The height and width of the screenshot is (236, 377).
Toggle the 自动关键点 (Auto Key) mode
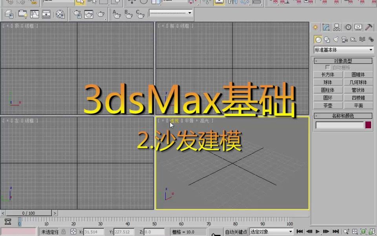point(236,232)
